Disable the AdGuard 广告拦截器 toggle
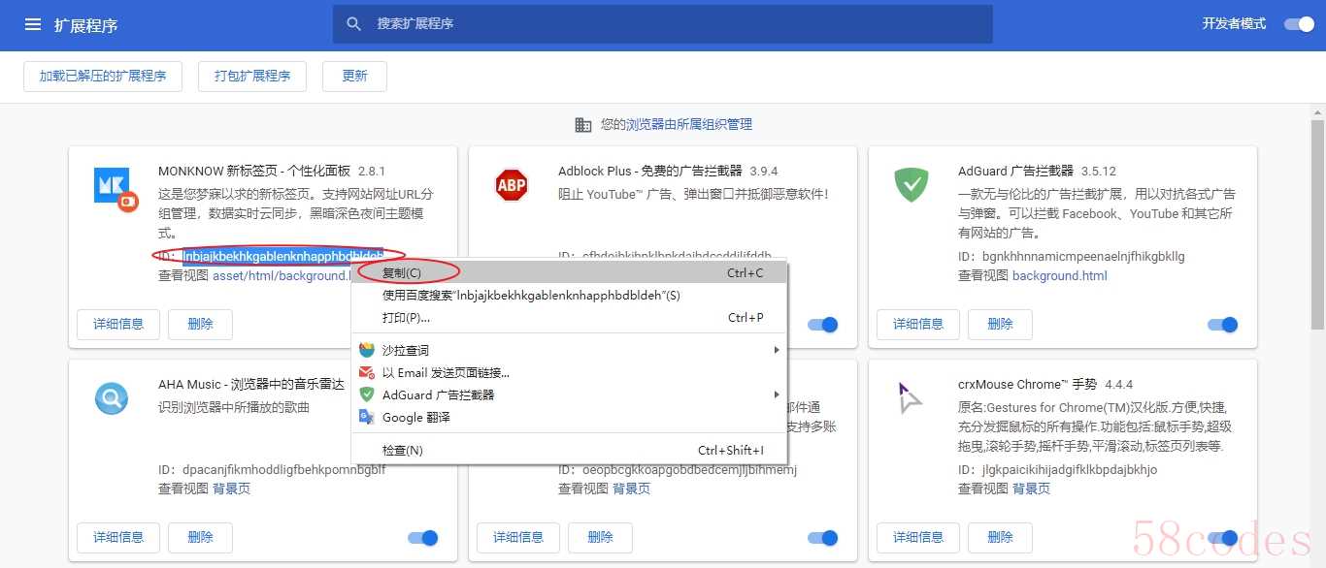This screenshot has height=568, width=1326. 1222,325
